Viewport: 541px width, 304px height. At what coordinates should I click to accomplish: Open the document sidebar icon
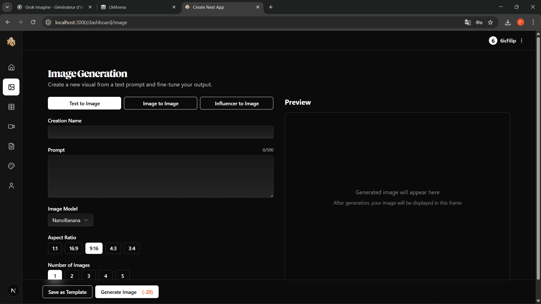click(11, 146)
